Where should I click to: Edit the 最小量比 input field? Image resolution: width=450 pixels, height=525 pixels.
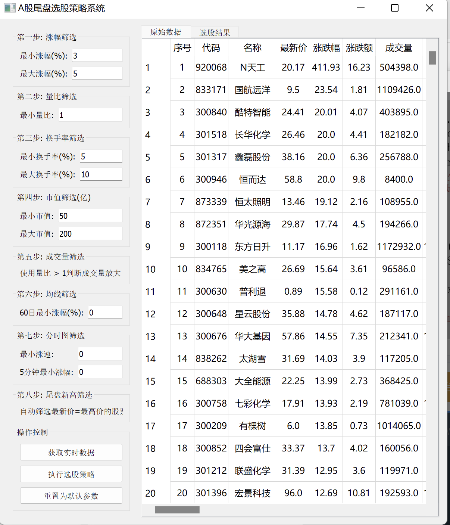coord(90,115)
